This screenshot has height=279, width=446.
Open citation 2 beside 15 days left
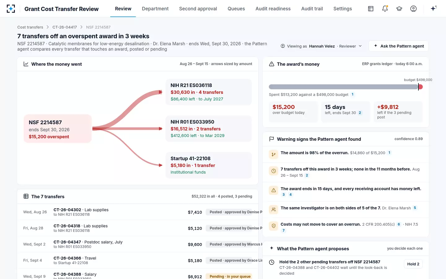coord(360,113)
